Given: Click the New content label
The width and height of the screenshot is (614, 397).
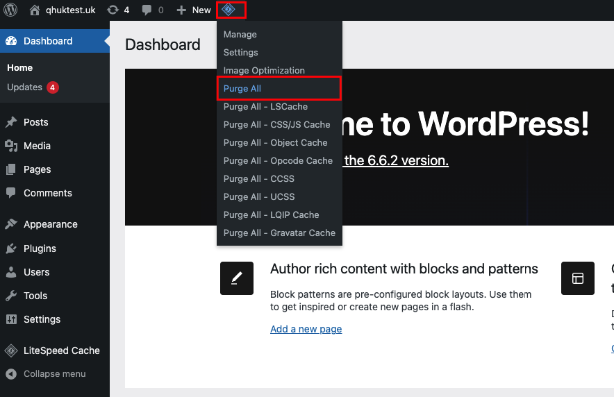Looking at the screenshot, I should pos(201,10).
